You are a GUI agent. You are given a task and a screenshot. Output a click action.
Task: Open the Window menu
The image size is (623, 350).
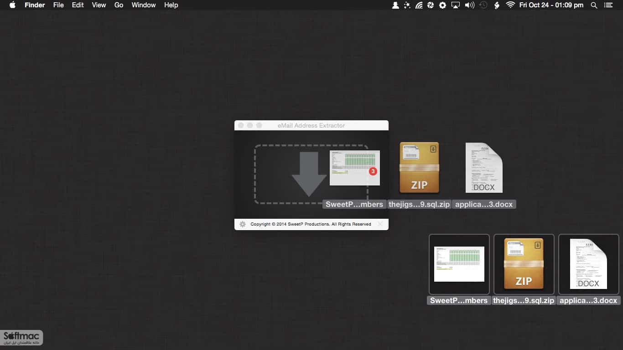click(x=144, y=5)
